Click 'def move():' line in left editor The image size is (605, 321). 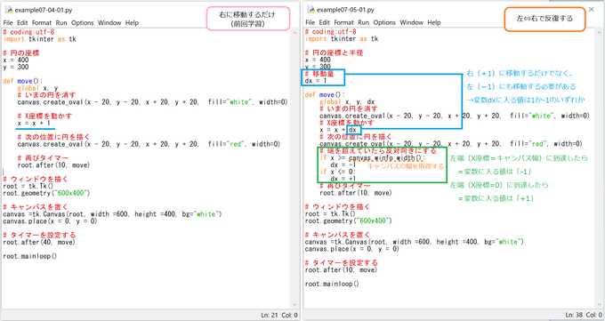coord(23,81)
